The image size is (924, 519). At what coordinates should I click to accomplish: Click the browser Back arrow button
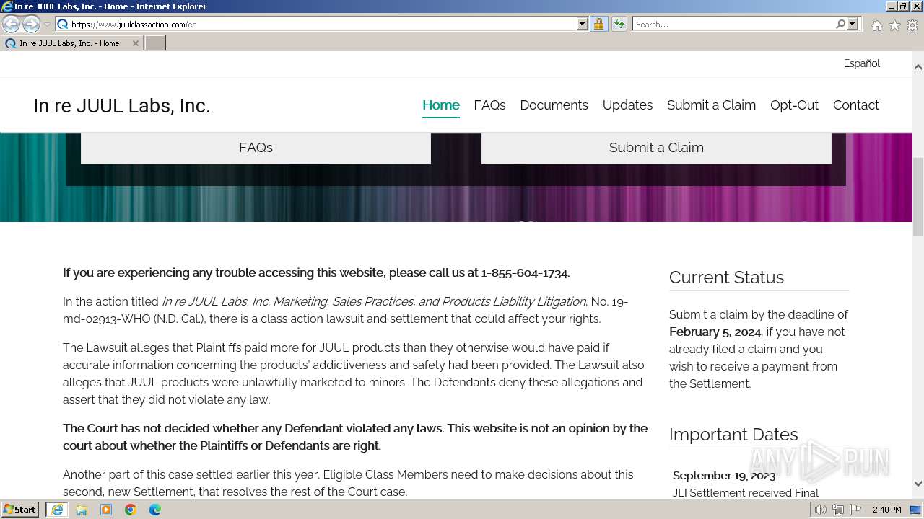12,24
